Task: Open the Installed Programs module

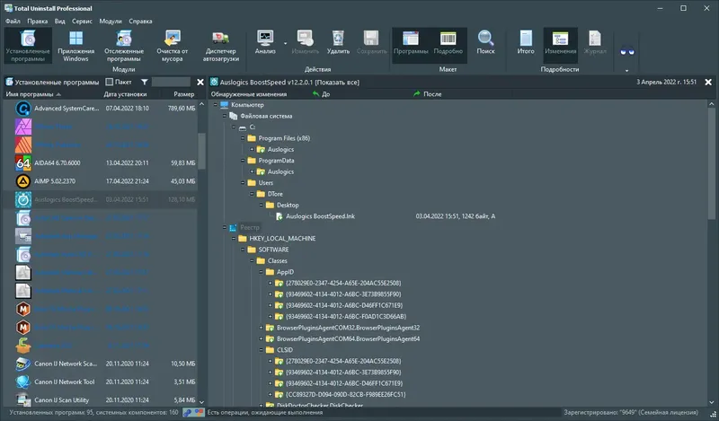Action: [28, 46]
